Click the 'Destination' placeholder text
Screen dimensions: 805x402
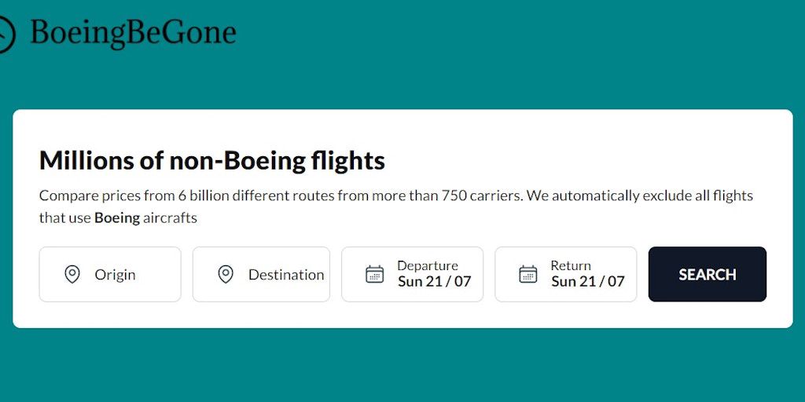[286, 275]
